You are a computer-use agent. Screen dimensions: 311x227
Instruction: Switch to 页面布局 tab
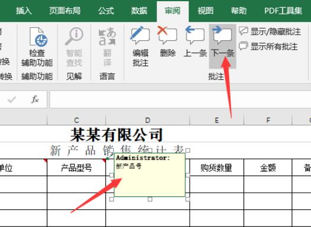[x=65, y=11]
